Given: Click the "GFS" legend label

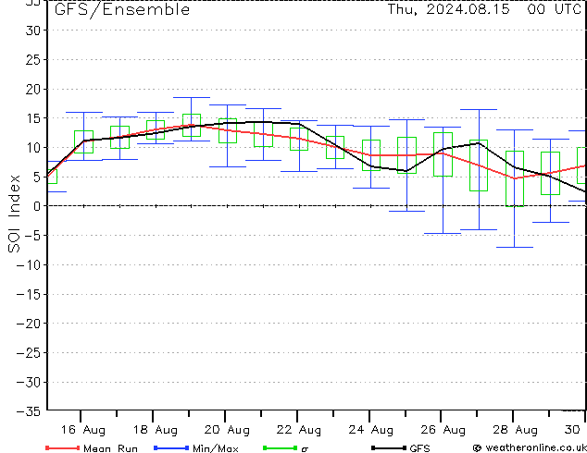Looking at the screenshot, I should 419,448.
